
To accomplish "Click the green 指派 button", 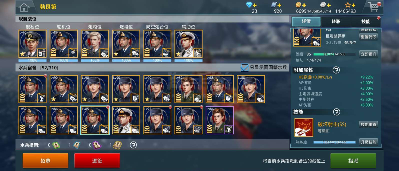I will [x=353, y=161].
